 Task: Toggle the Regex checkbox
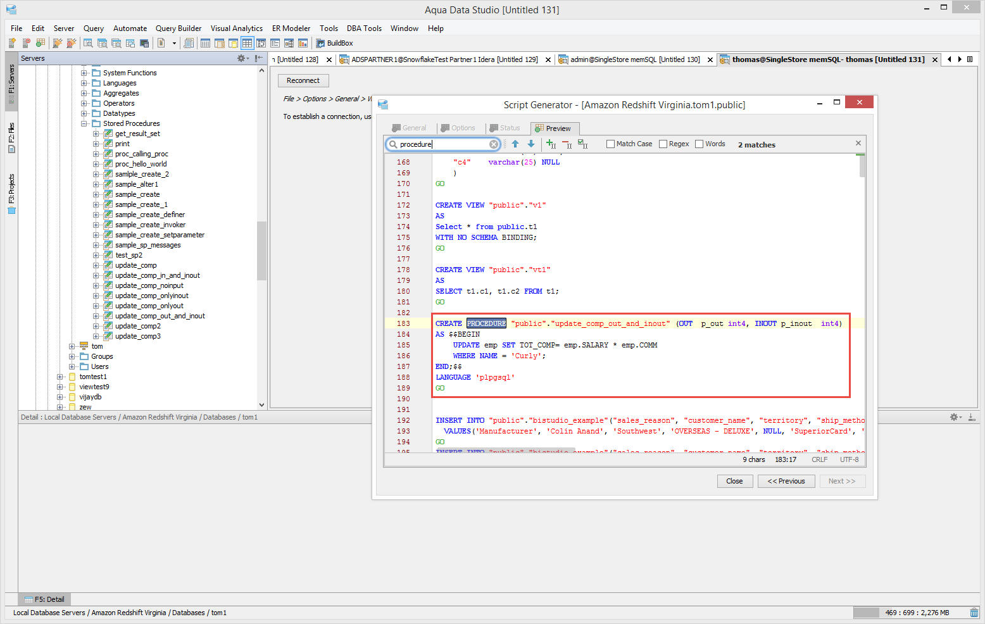click(663, 144)
